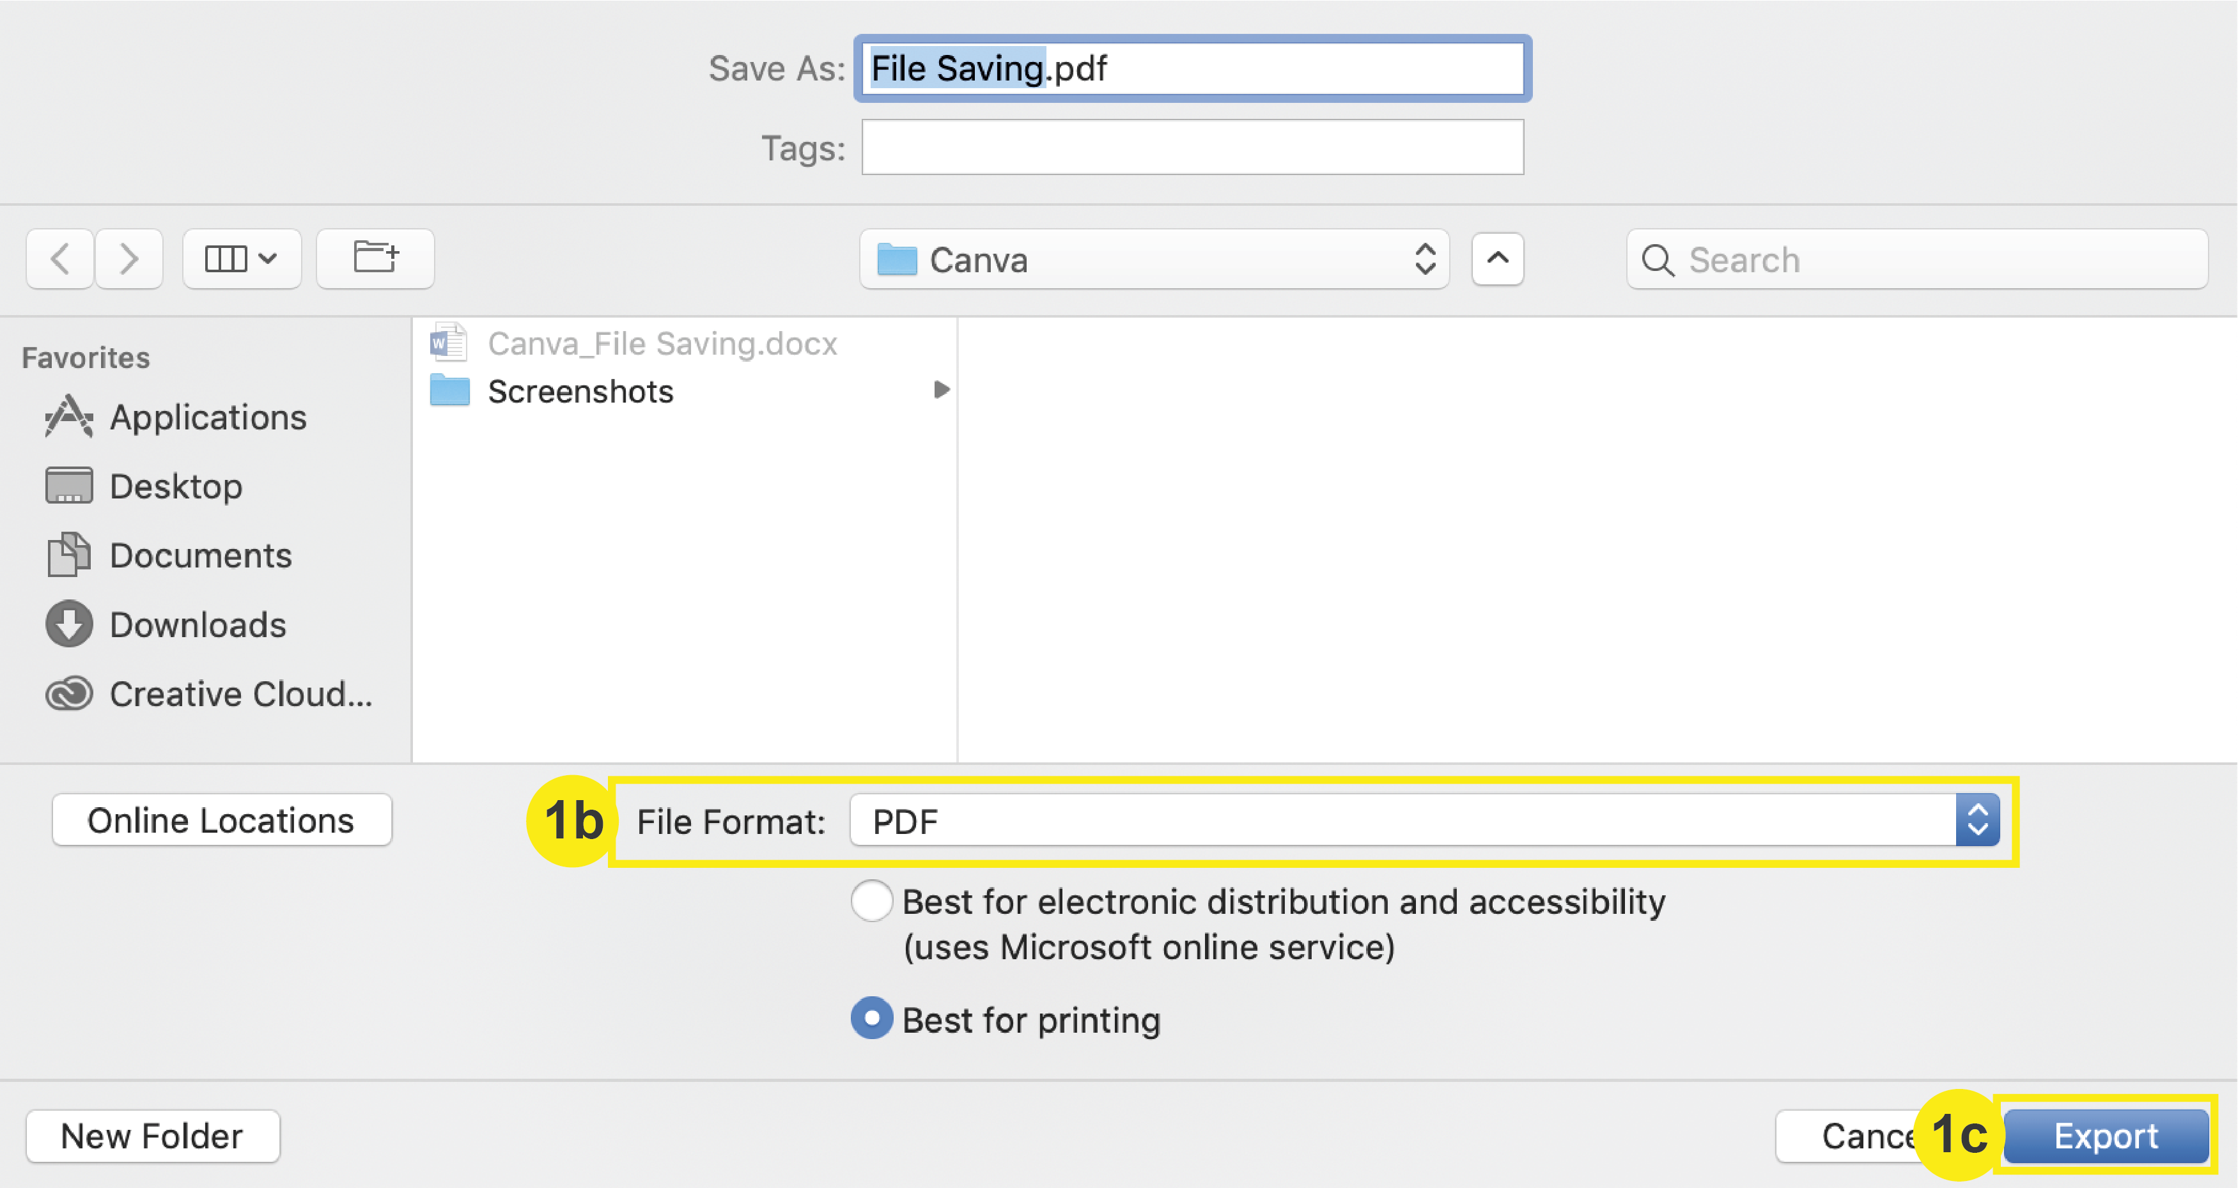Image resolution: width=2238 pixels, height=1188 pixels.
Task: Select Best for electronic distribution option
Action: (871, 902)
